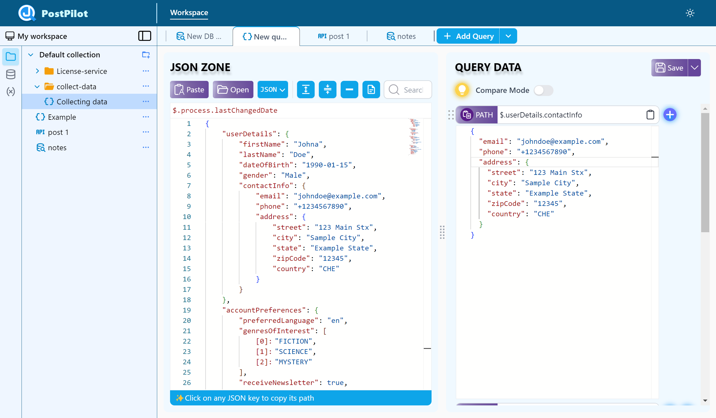Image resolution: width=716 pixels, height=418 pixels.
Task: Toggle the sidebar panel layout button
Action: [145, 36]
